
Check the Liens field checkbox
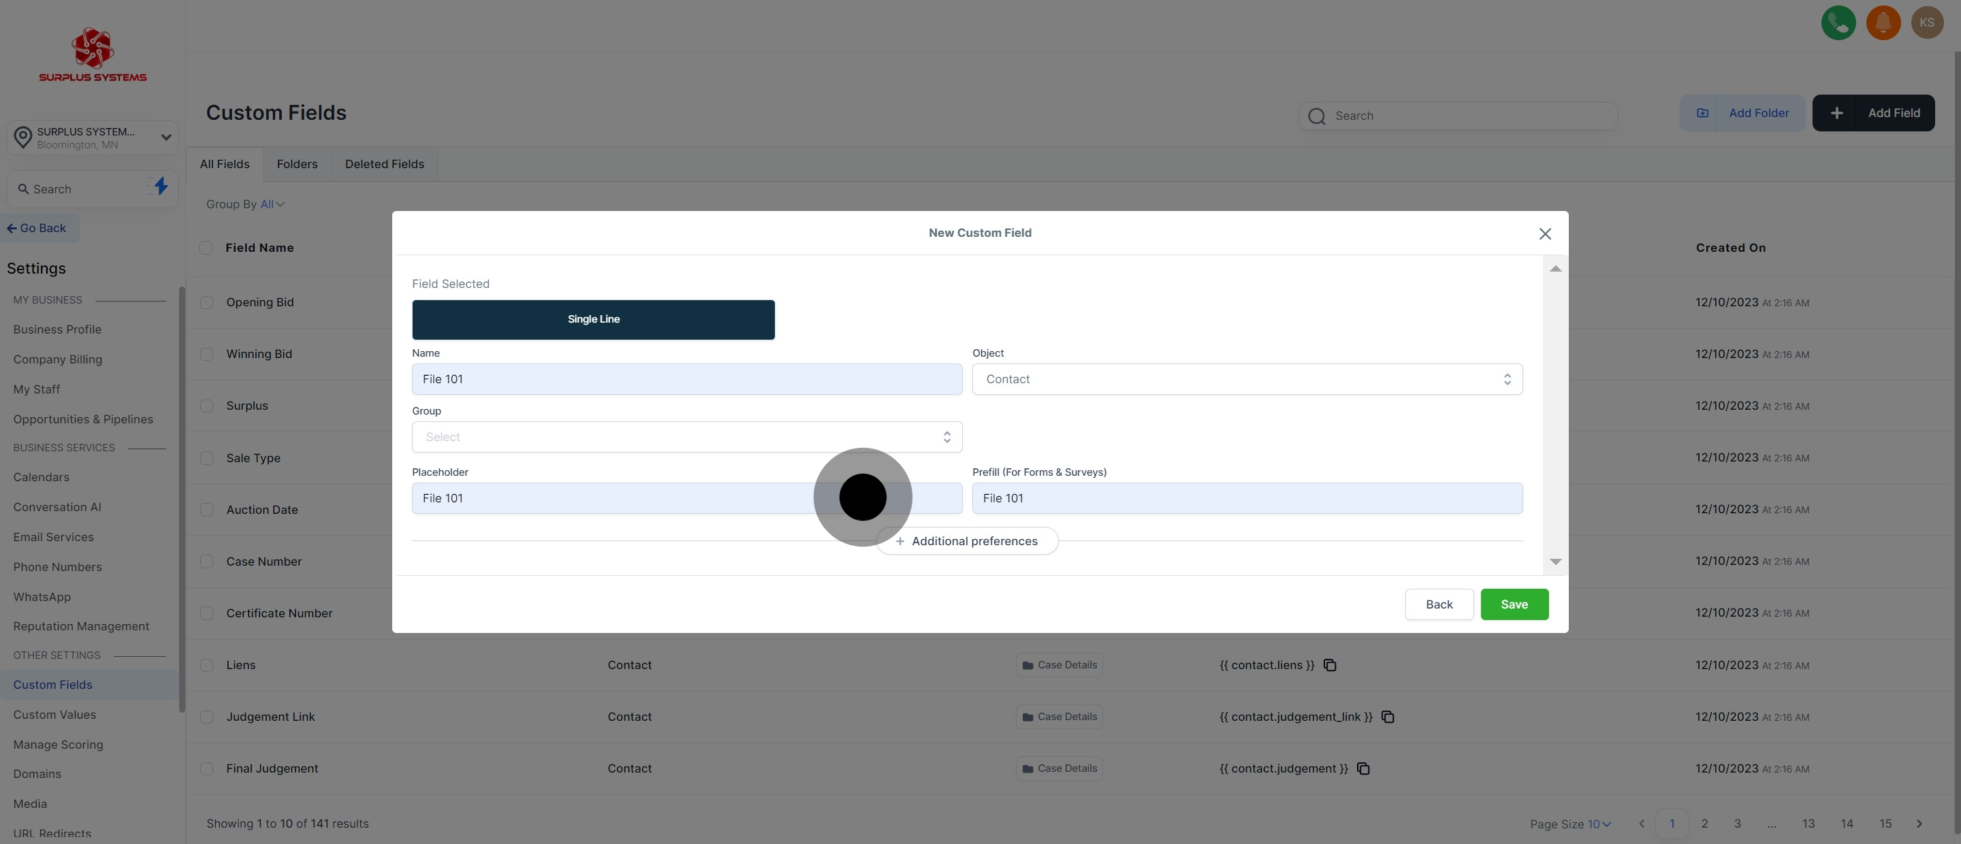pos(206,665)
